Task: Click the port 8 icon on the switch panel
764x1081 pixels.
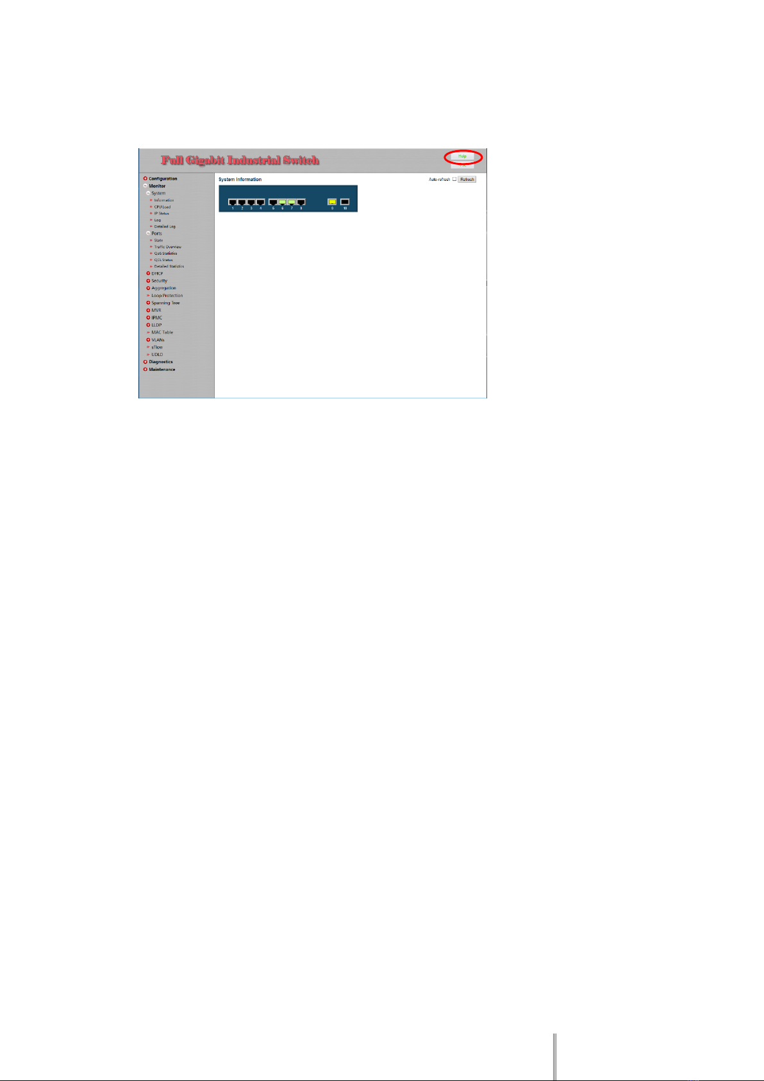Action: click(x=301, y=202)
